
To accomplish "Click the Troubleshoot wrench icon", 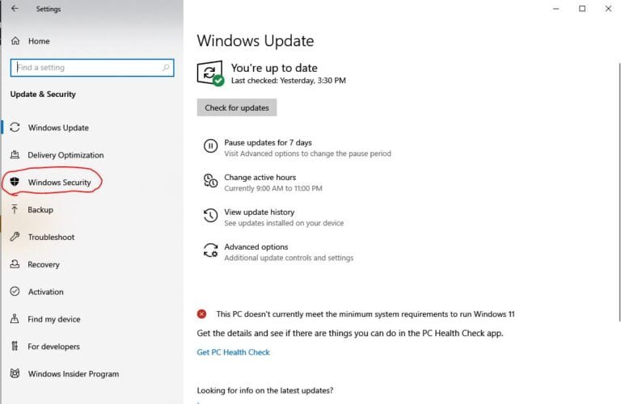I will click(x=15, y=237).
